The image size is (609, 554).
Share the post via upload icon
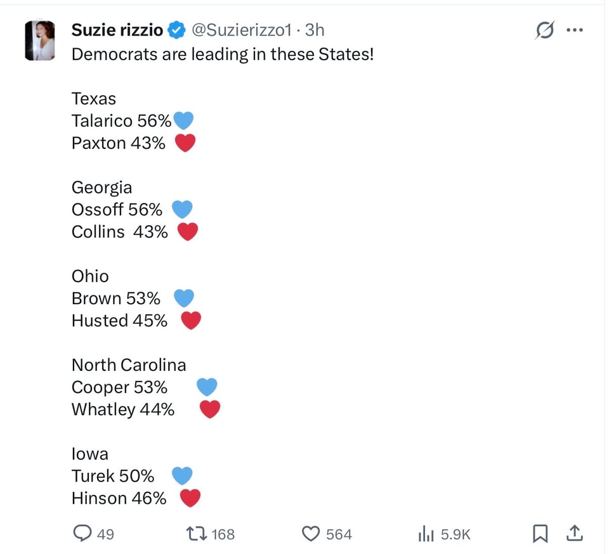575,534
